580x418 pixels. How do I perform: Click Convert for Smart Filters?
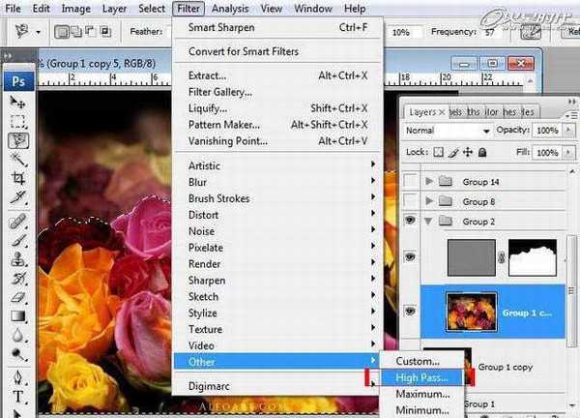pyautogui.click(x=244, y=51)
